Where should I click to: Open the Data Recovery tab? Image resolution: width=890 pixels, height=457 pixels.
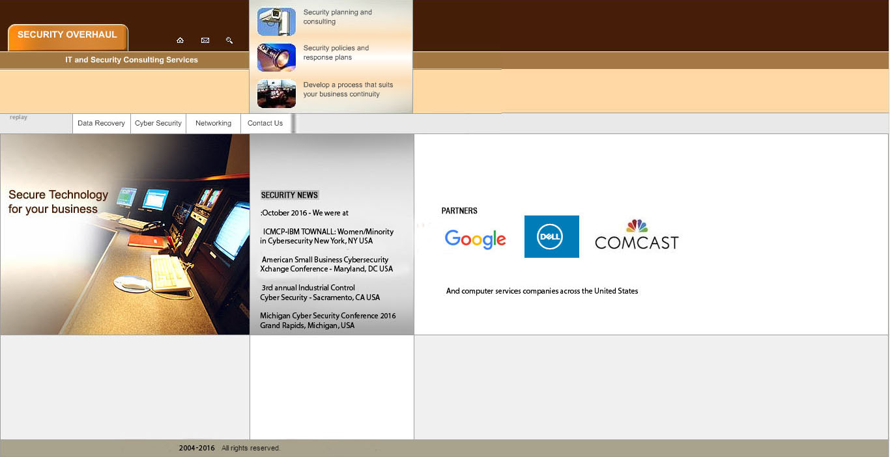click(101, 123)
